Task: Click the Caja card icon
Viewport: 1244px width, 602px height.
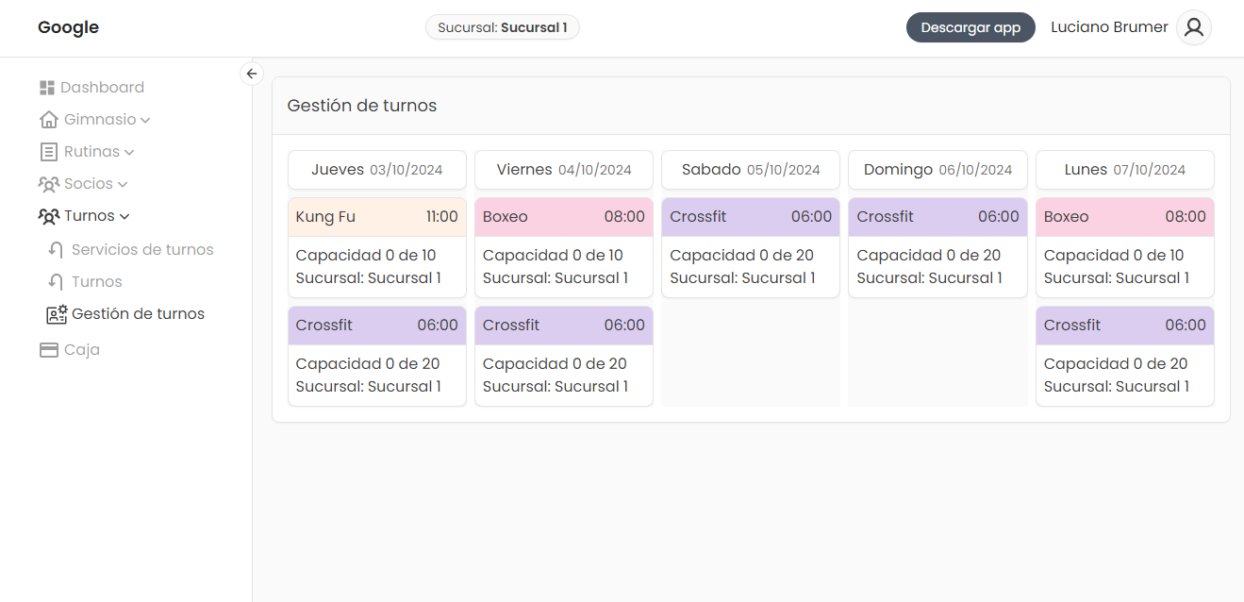Action: [x=49, y=350]
